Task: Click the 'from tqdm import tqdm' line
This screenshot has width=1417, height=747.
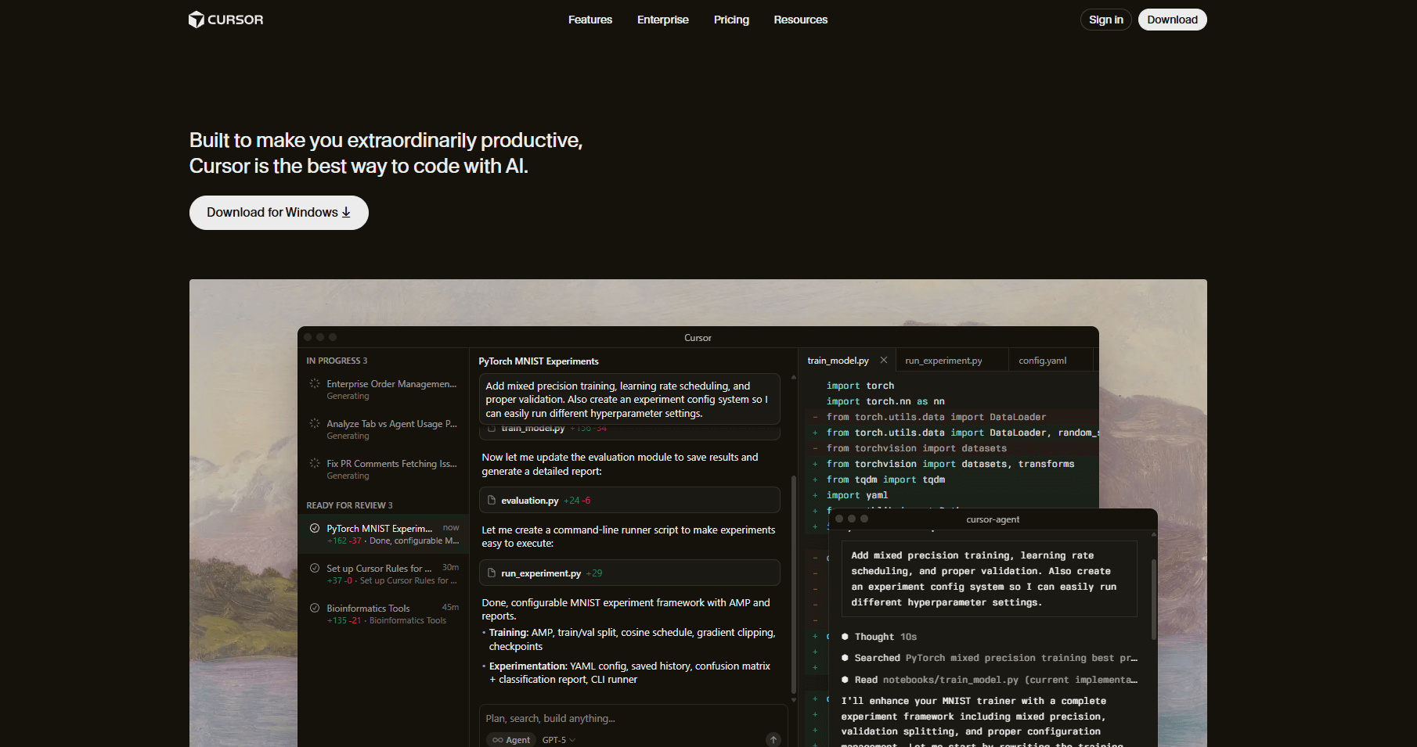Action: pos(885,479)
